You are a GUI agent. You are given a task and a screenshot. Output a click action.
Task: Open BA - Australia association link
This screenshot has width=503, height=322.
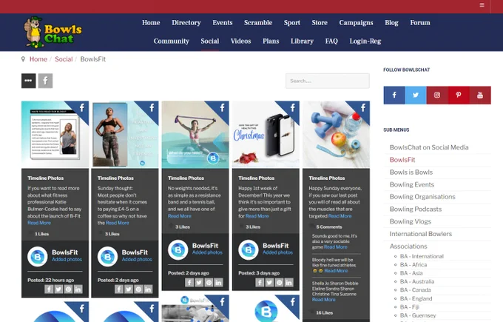417,281
